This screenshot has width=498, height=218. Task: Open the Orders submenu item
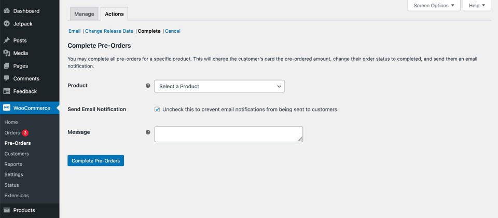(12, 133)
